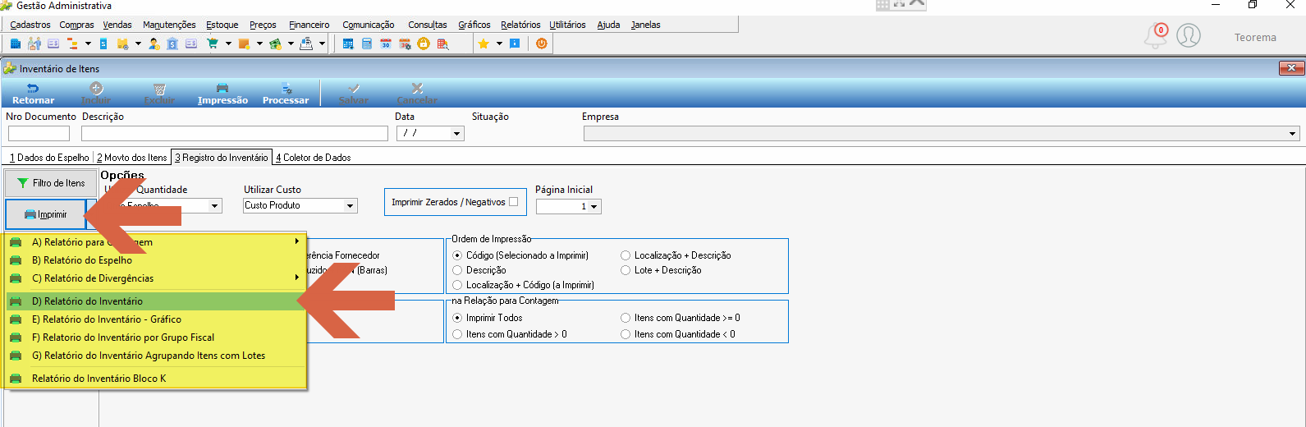Open the Financeiro menu
Screen dimensions: 1306x427
pos(309,25)
